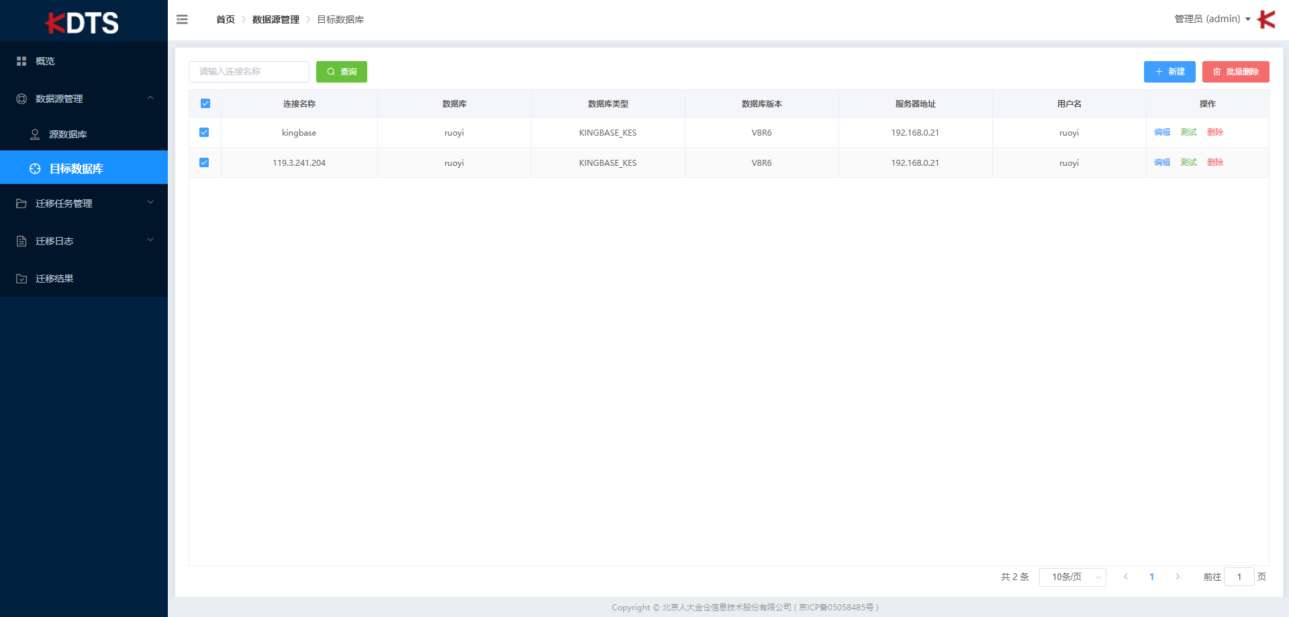Click the 数据库版本 column header
This screenshot has height=617, width=1289.
pyautogui.click(x=762, y=104)
